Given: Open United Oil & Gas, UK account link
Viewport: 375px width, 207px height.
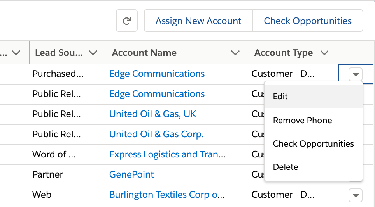Looking at the screenshot, I should point(152,114).
